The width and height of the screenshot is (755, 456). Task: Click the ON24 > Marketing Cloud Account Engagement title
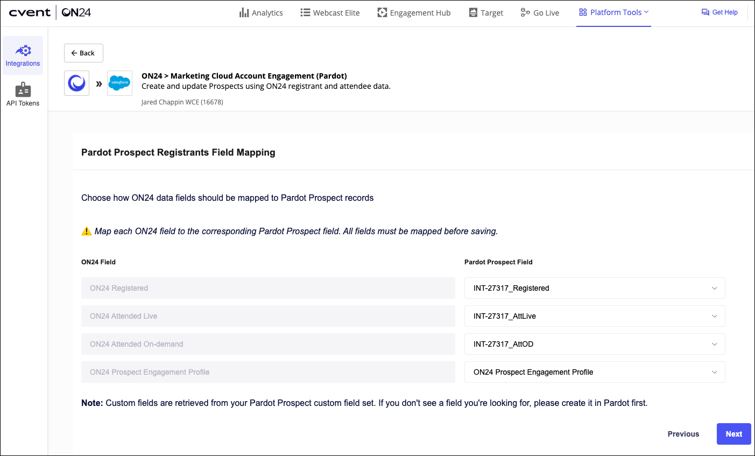pyautogui.click(x=244, y=76)
